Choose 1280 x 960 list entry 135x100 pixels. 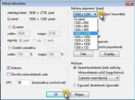click(85, 26)
